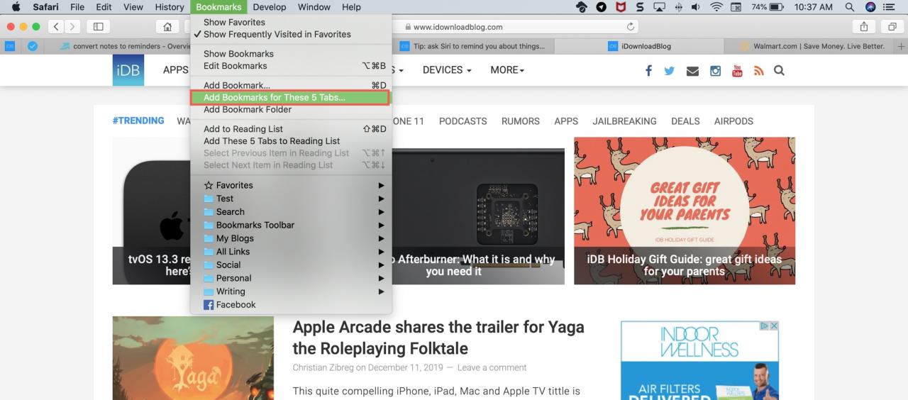Viewport: 908px width, 400px height.
Task: Open iDB's Instagram icon
Action: coord(715,70)
